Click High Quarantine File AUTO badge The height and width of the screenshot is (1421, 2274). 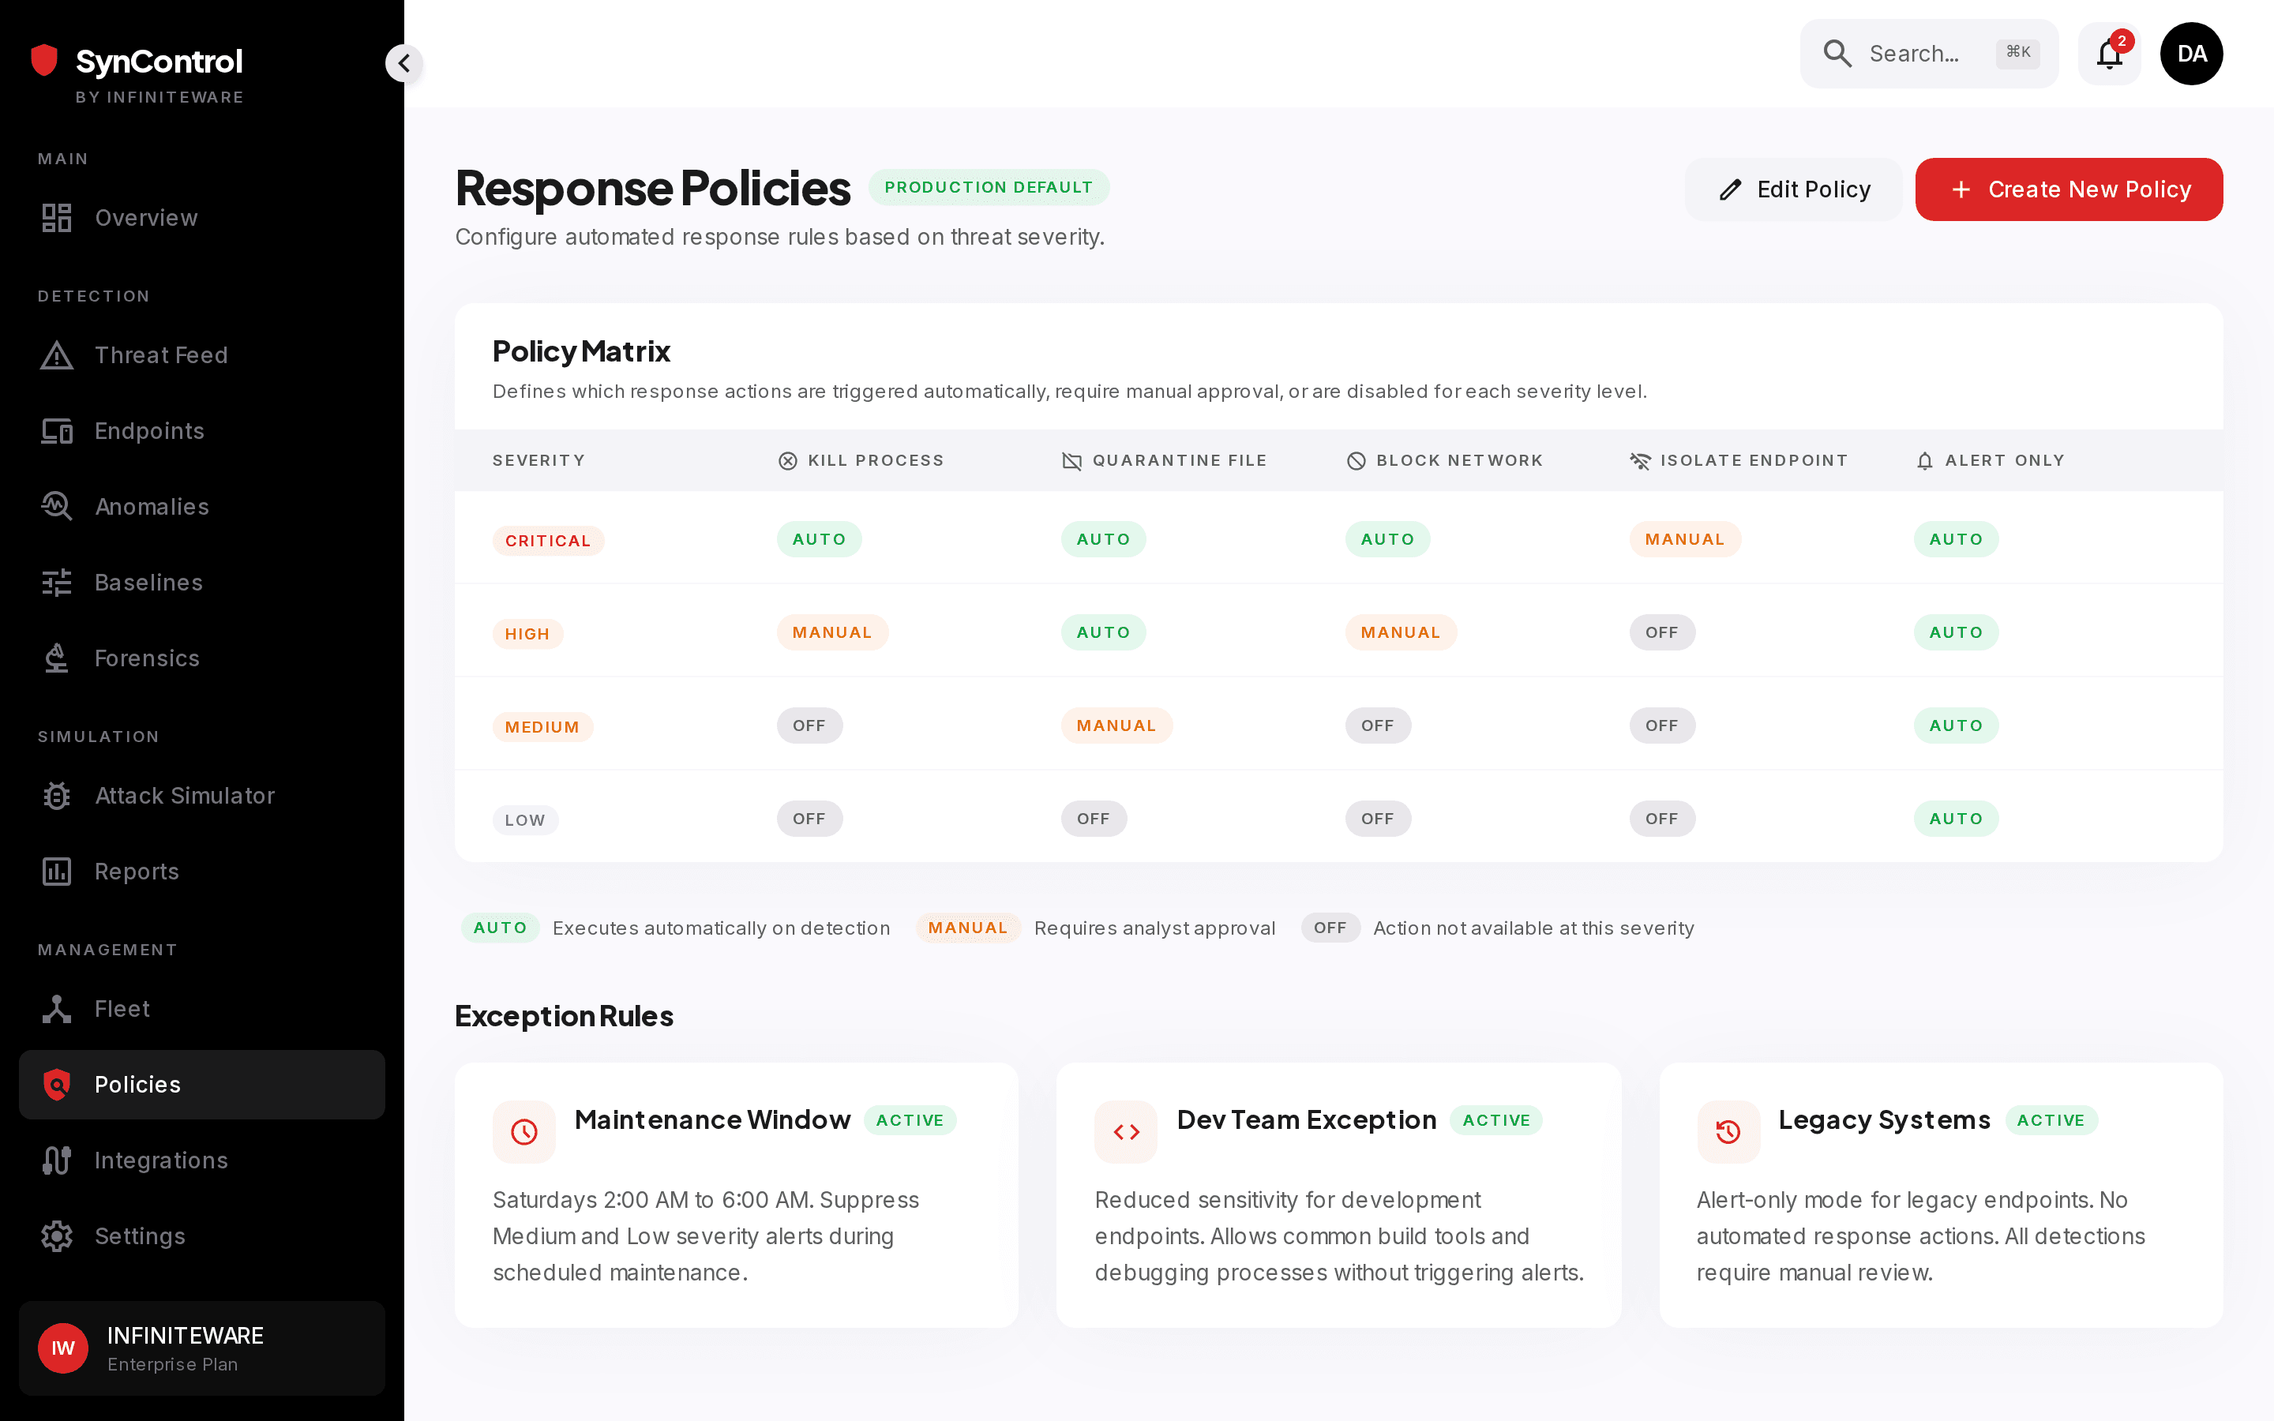(x=1103, y=632)
